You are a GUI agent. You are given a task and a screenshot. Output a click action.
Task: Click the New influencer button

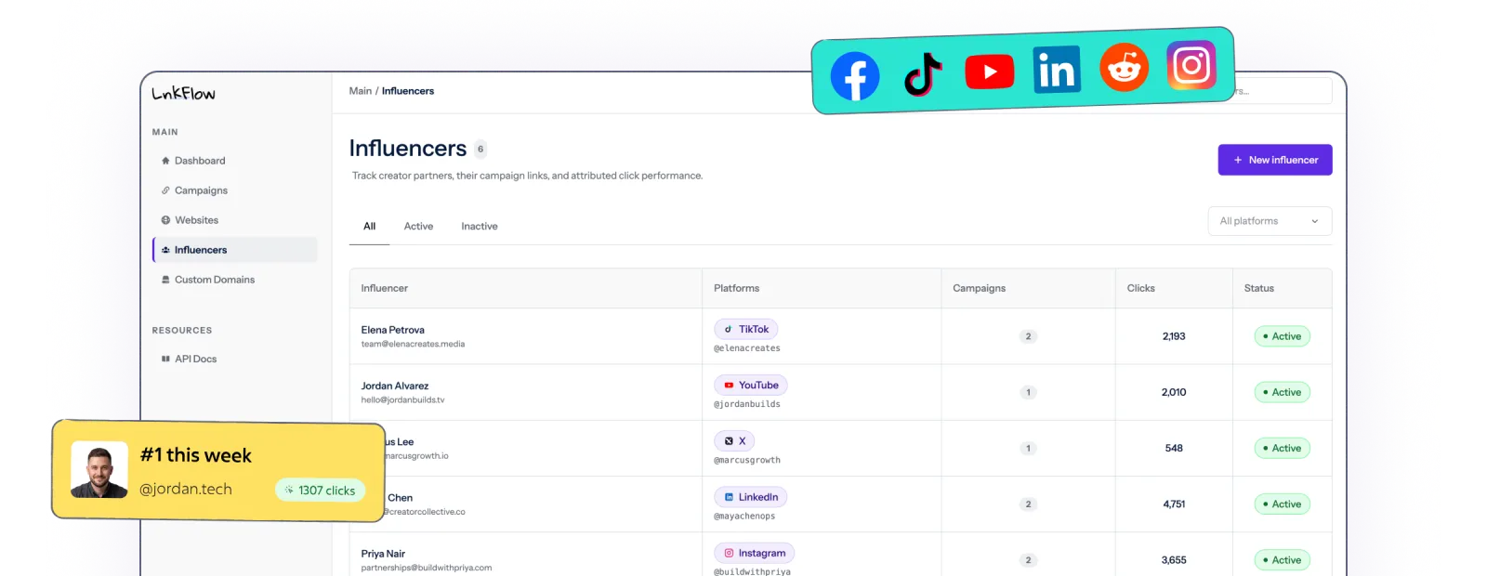pos(1275,160)
